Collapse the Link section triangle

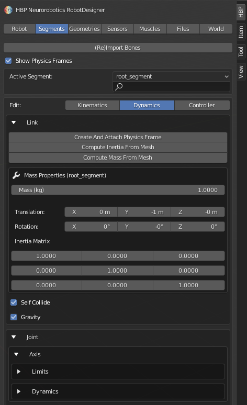pos(14,122)
